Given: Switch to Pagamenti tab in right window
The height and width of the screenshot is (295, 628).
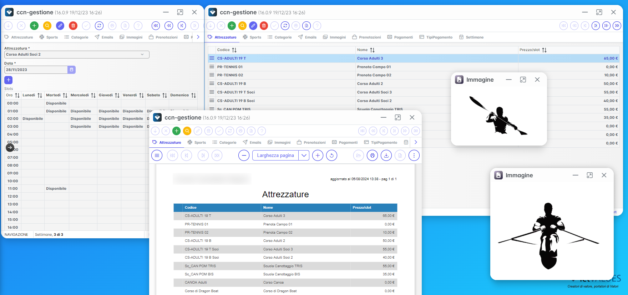Looking at the screenshot, I should pyautogui.click(x=400, y=37).
